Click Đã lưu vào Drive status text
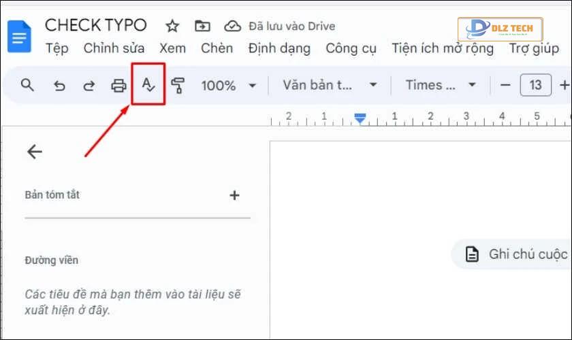This screenshot has width=572, height=340. pyautogui.click(x=292, y=27)
